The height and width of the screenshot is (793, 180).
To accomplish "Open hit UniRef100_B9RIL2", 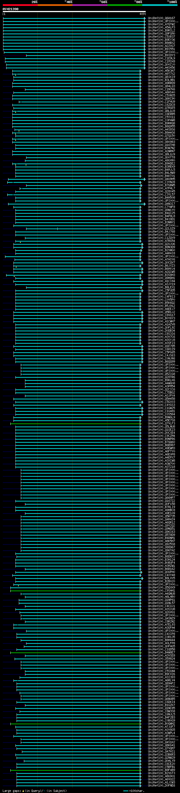I will coord(161,30).
